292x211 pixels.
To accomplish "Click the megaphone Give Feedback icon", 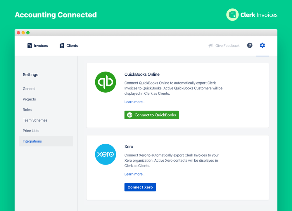I will click(x=211, y=45).
